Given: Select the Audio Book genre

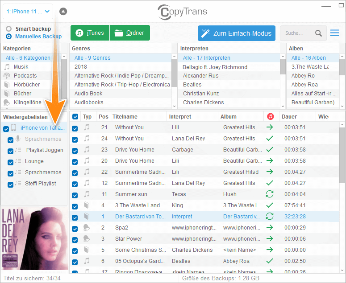Looking at the screenshot, I should 121,94.
